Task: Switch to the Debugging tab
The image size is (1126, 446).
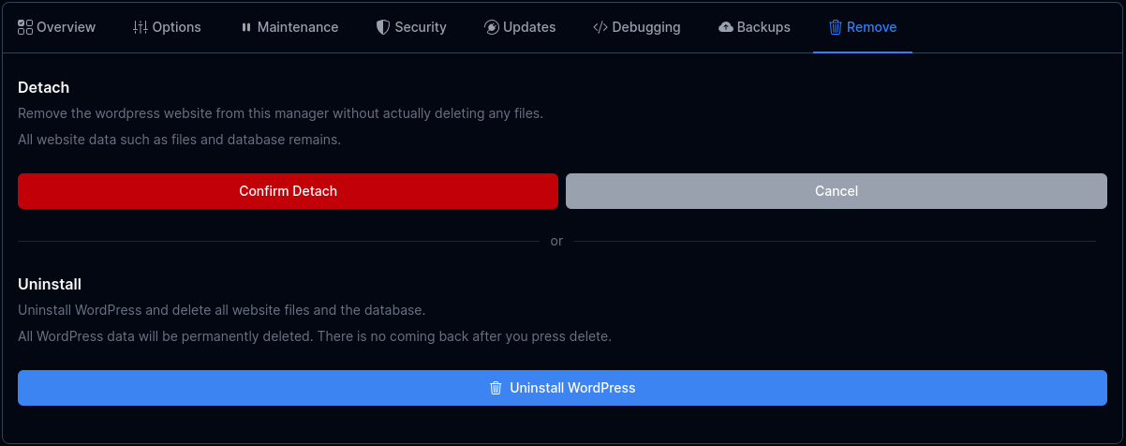Action: (646, 27)
